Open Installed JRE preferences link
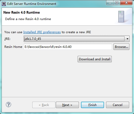The width and height of the screenshot is (134, 114). pyautogui.click(x=42, y=32)
